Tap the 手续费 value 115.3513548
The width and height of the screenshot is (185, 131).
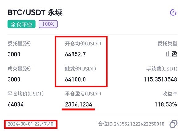160,79
